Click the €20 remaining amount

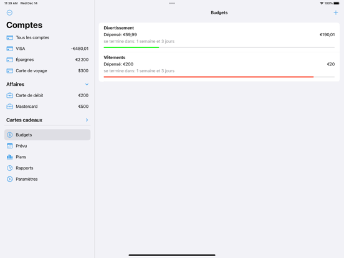331,64
